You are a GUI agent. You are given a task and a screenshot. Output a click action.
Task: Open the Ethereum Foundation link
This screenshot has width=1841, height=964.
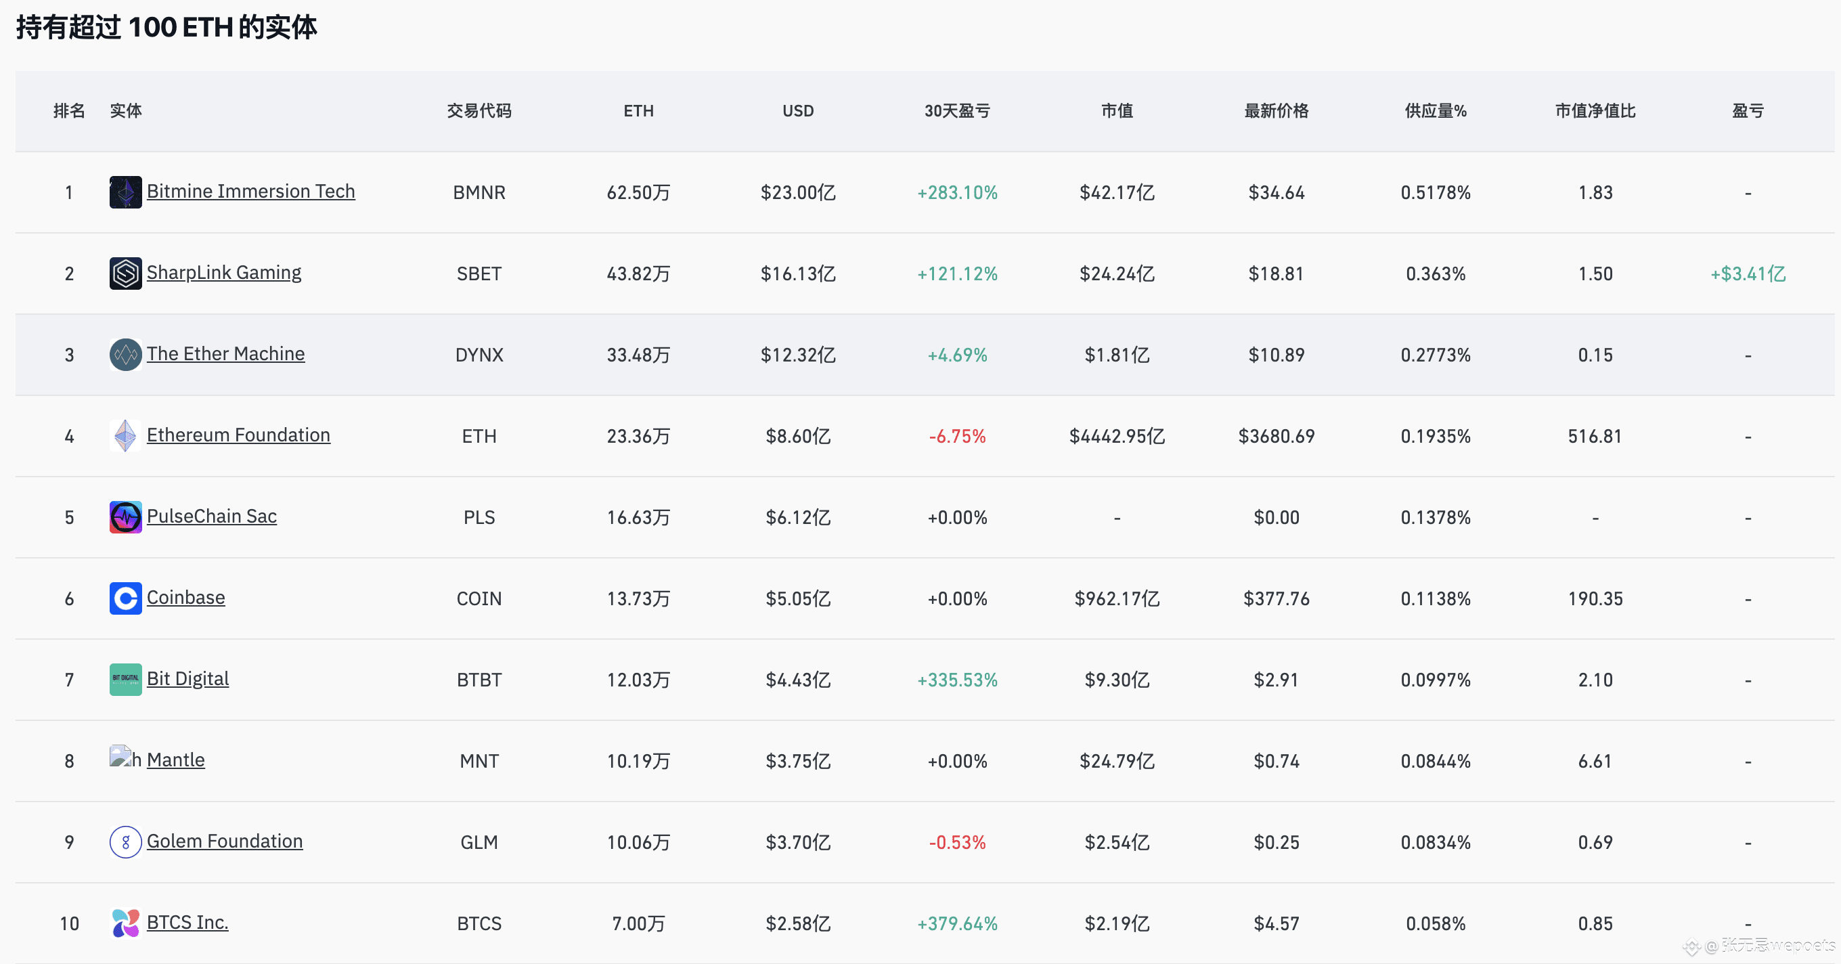coord(238,435)
